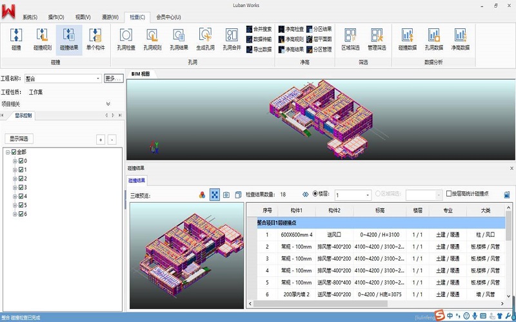Open the 净高结果 tool
The image size is (516, 322).
[291, 50]
